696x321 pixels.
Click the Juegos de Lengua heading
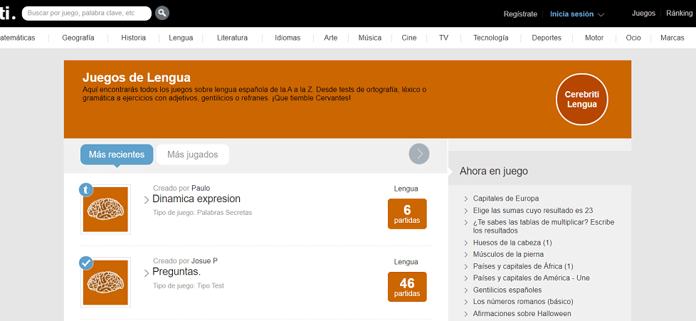coord(136,78)
